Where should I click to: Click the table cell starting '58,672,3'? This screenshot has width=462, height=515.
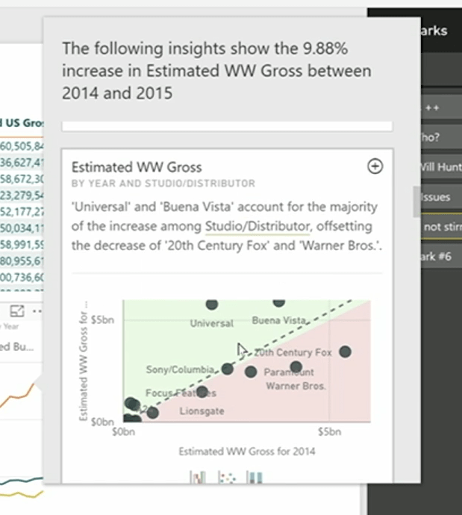pos(22,179)
